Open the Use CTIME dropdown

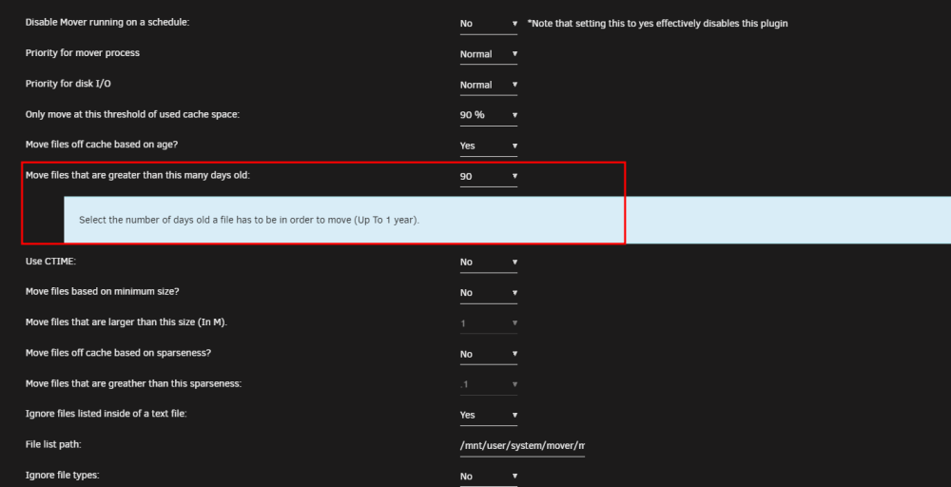coord(488,262)
